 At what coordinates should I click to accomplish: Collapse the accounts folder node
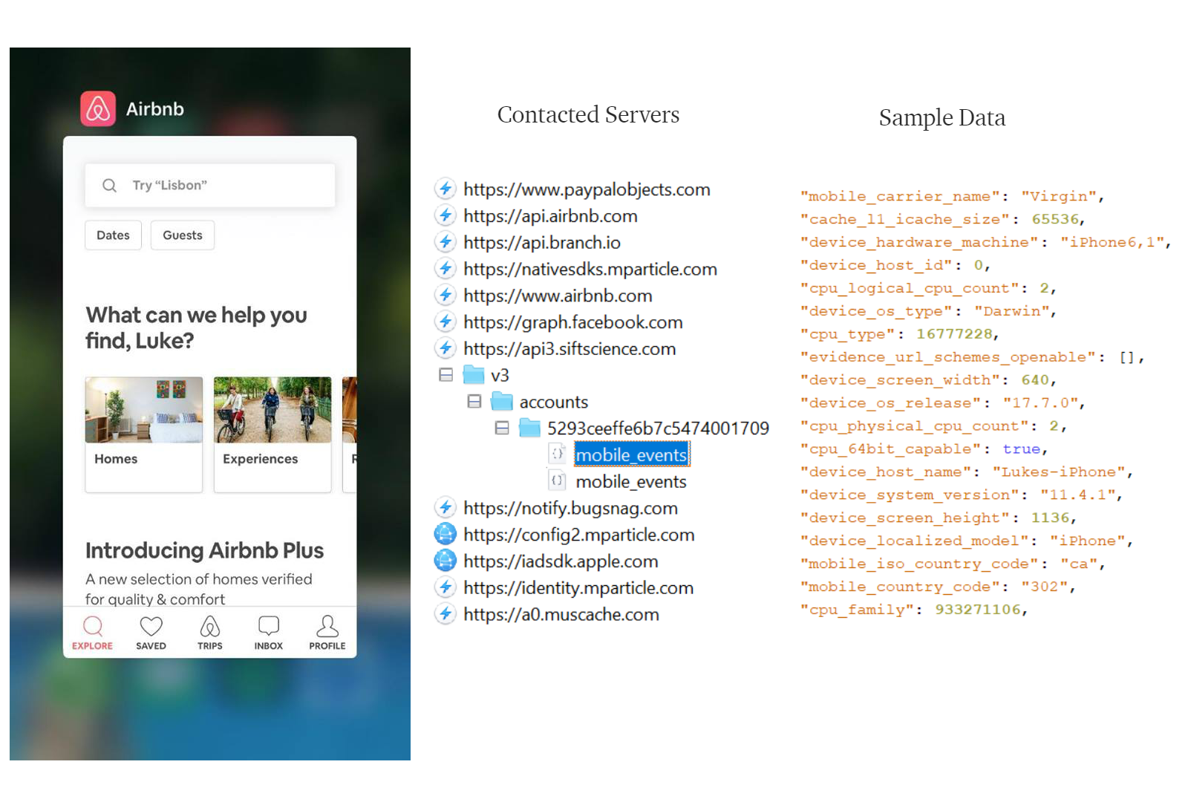coord(474,402)
